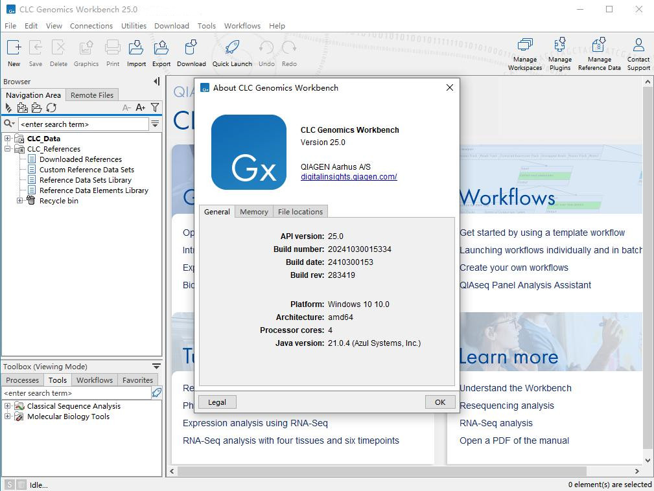
Task: Open a PDF of the manual link
Action: pyautogui.click(x=514, y=440)
